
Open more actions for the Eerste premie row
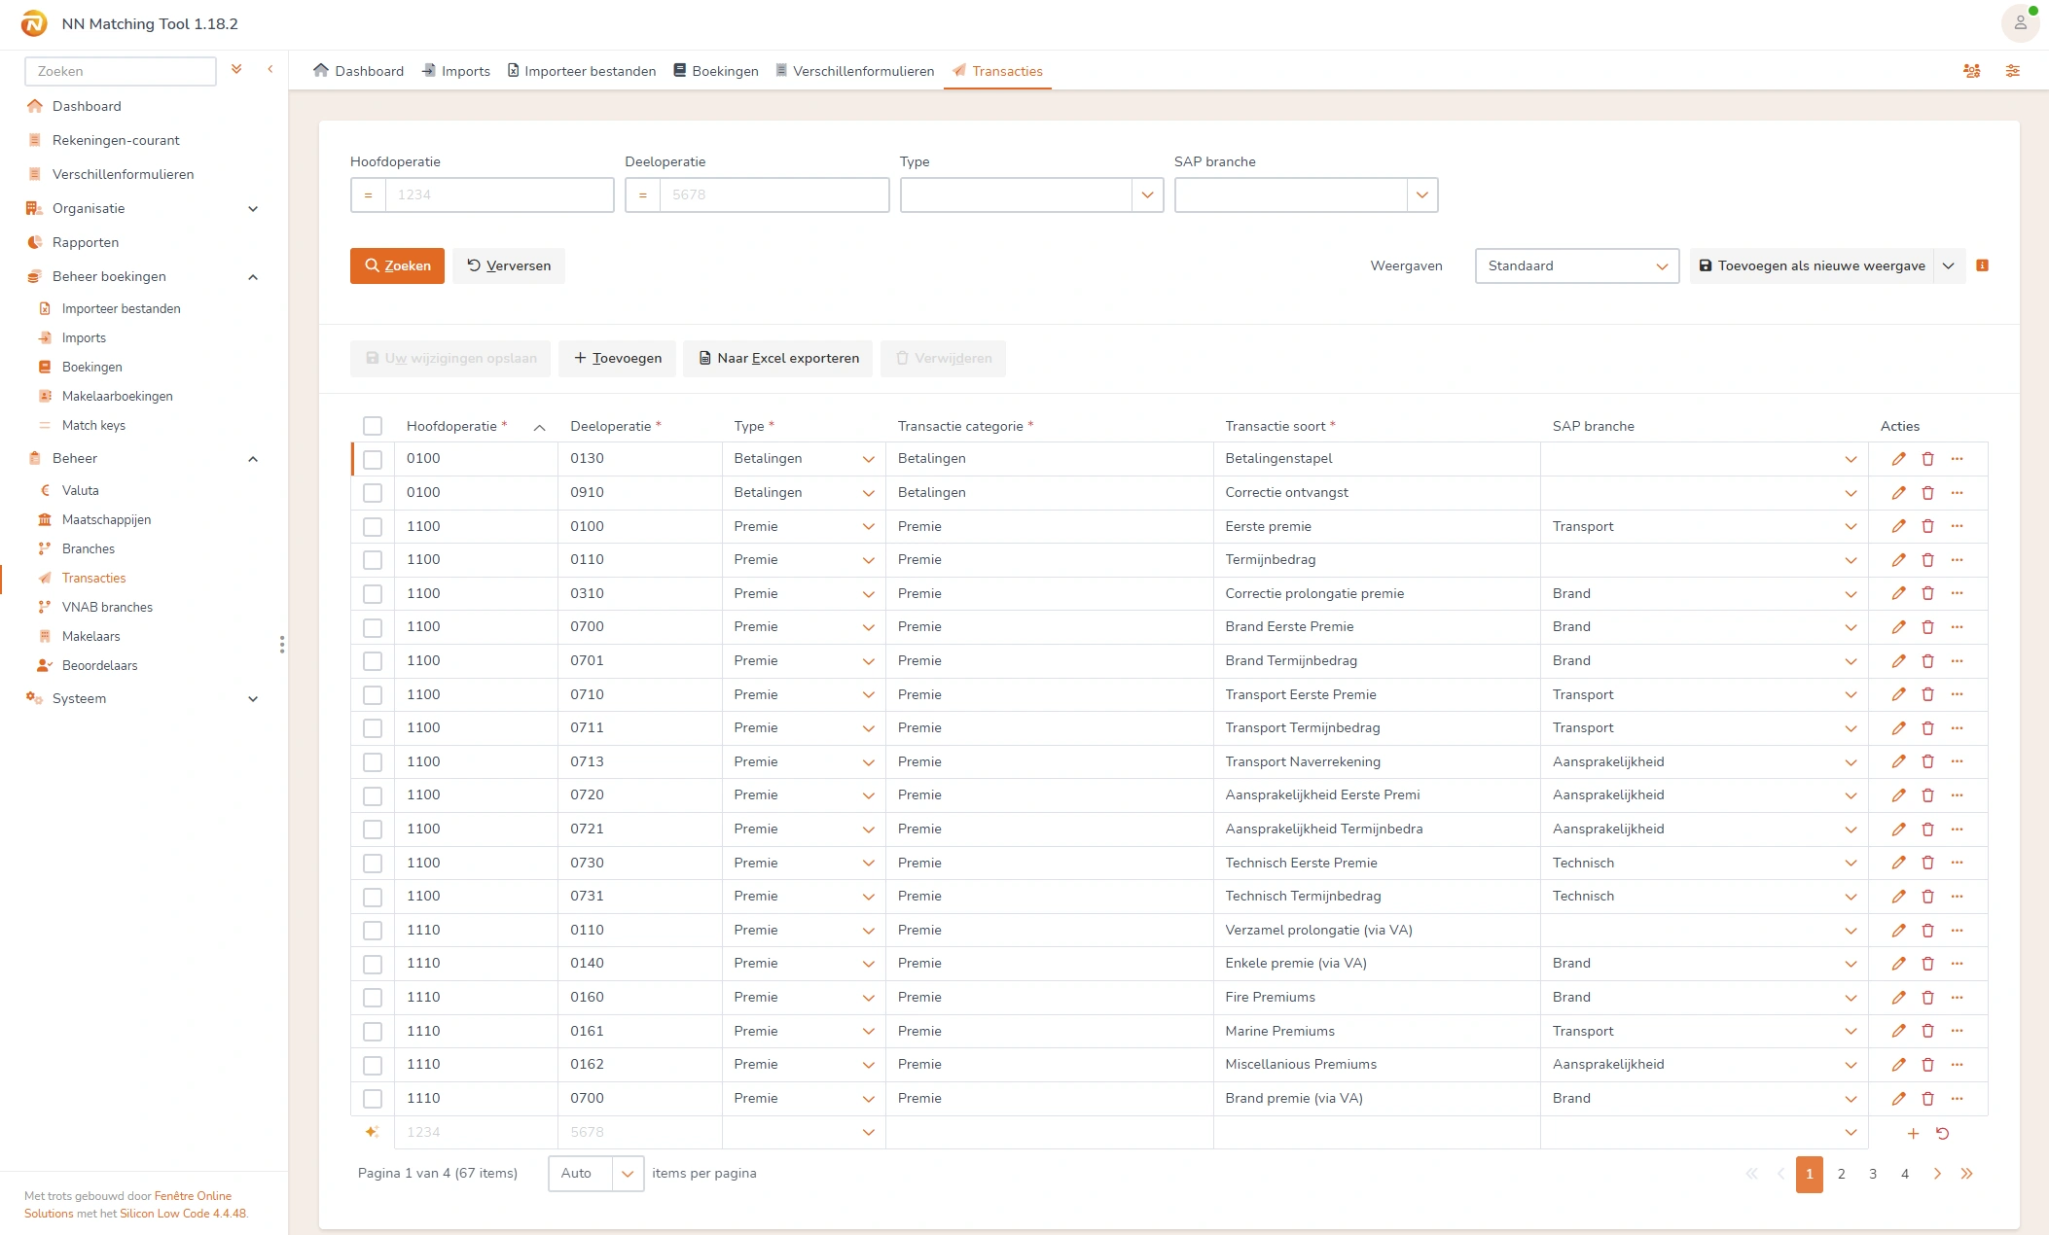click(x=1958, y=526)
